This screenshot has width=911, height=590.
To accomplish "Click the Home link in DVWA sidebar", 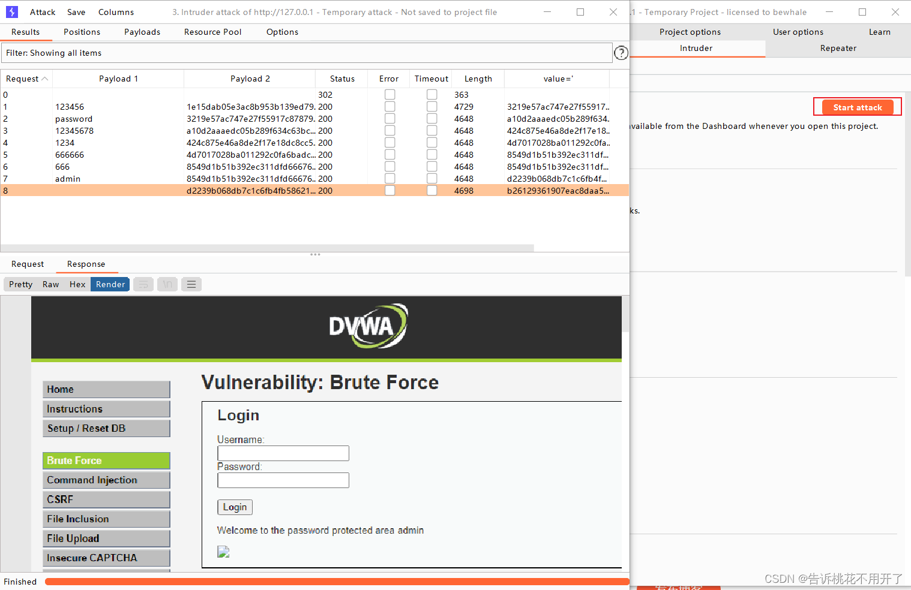I will (106, 389).
